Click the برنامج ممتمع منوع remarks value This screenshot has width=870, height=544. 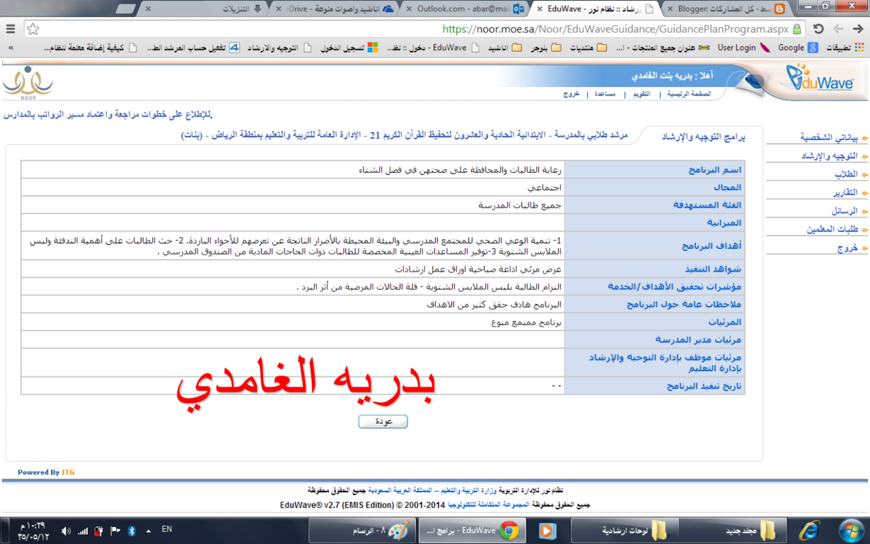point(526,322)
